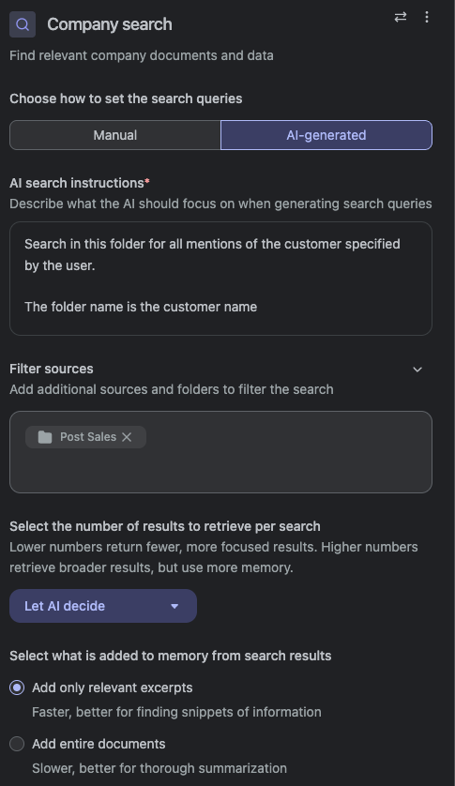Click the AI search instructions label
Screen dimensions: 455x786
click(79, 183)
